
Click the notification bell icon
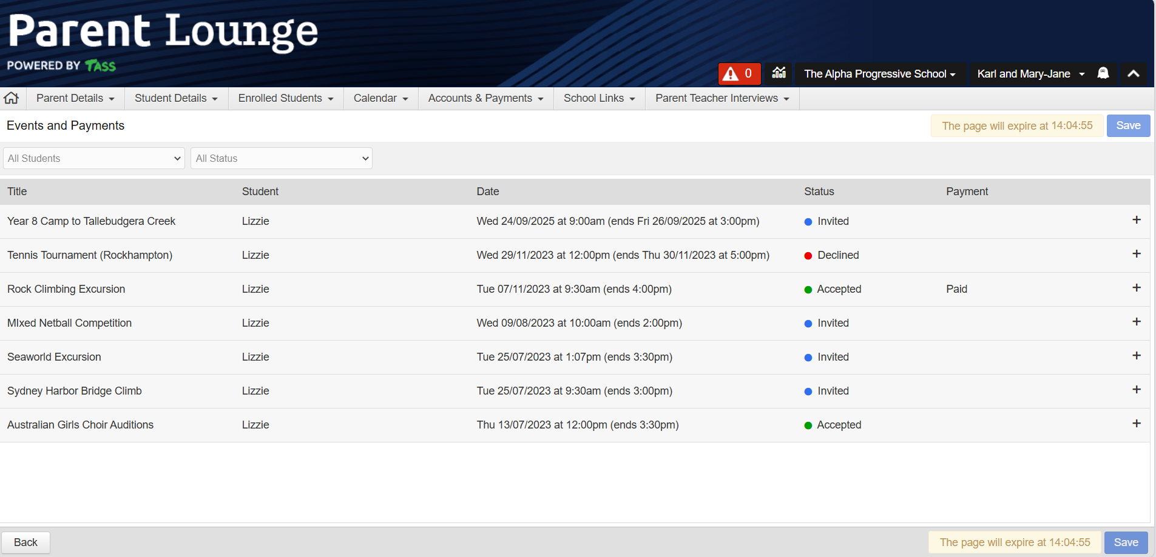1103,73
